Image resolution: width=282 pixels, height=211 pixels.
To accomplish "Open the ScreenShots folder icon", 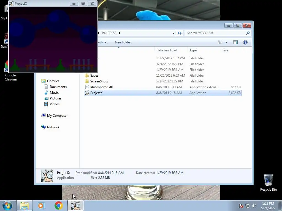I will coord(87,81).
